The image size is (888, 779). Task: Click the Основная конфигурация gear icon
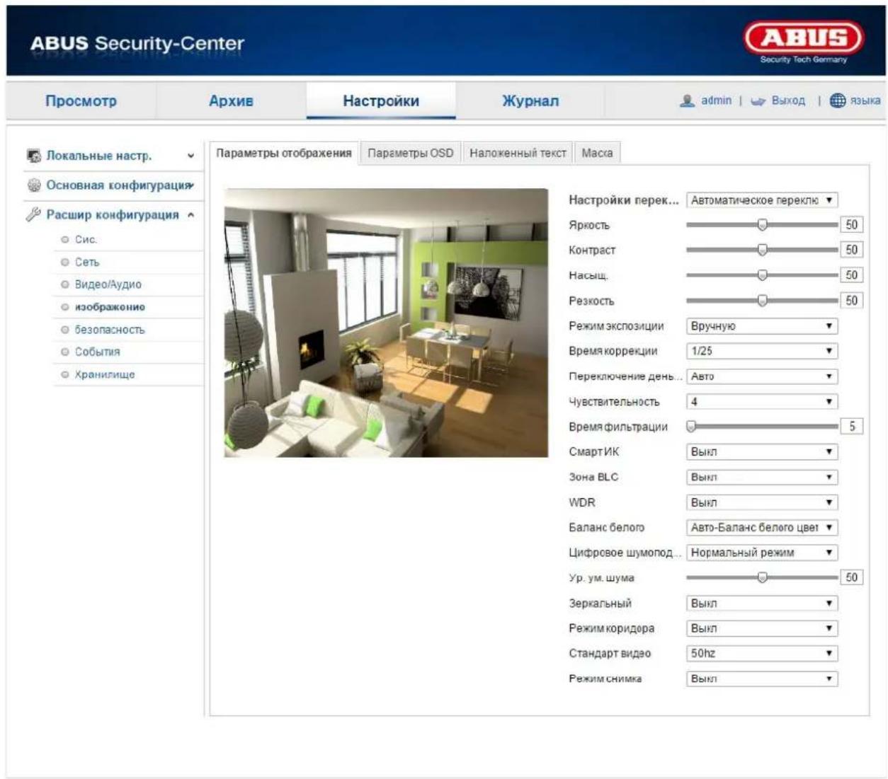[33, 185]
